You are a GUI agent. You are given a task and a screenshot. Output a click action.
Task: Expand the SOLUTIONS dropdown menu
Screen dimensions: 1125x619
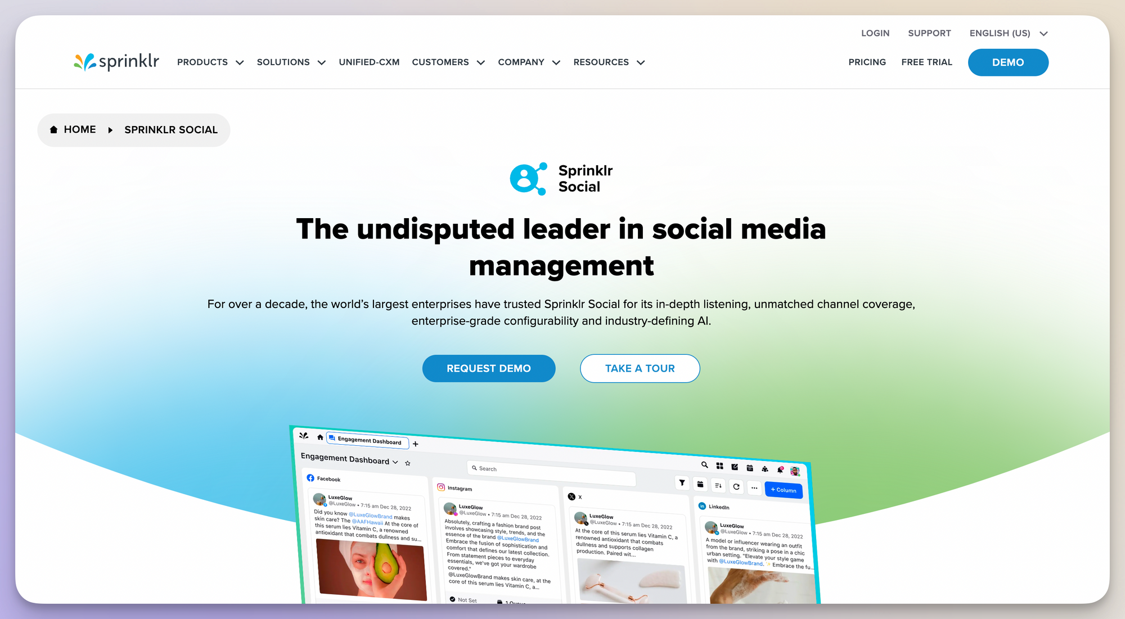[291, 62]
